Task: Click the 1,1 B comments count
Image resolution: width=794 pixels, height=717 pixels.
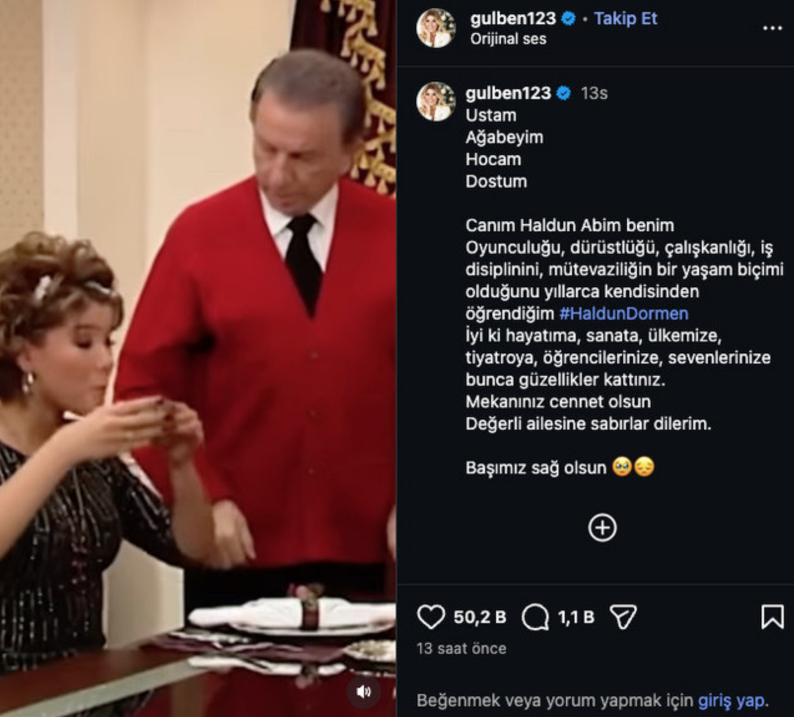Action: [x=576, y=617]
